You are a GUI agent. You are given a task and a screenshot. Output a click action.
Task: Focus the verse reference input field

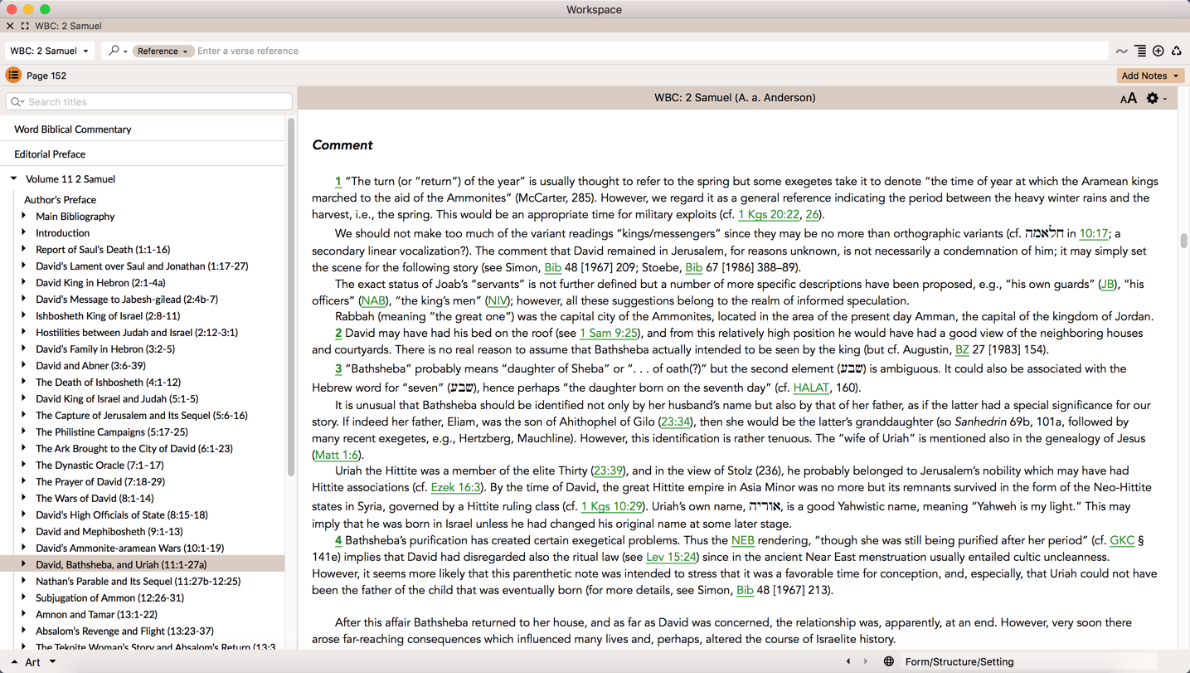651,51
